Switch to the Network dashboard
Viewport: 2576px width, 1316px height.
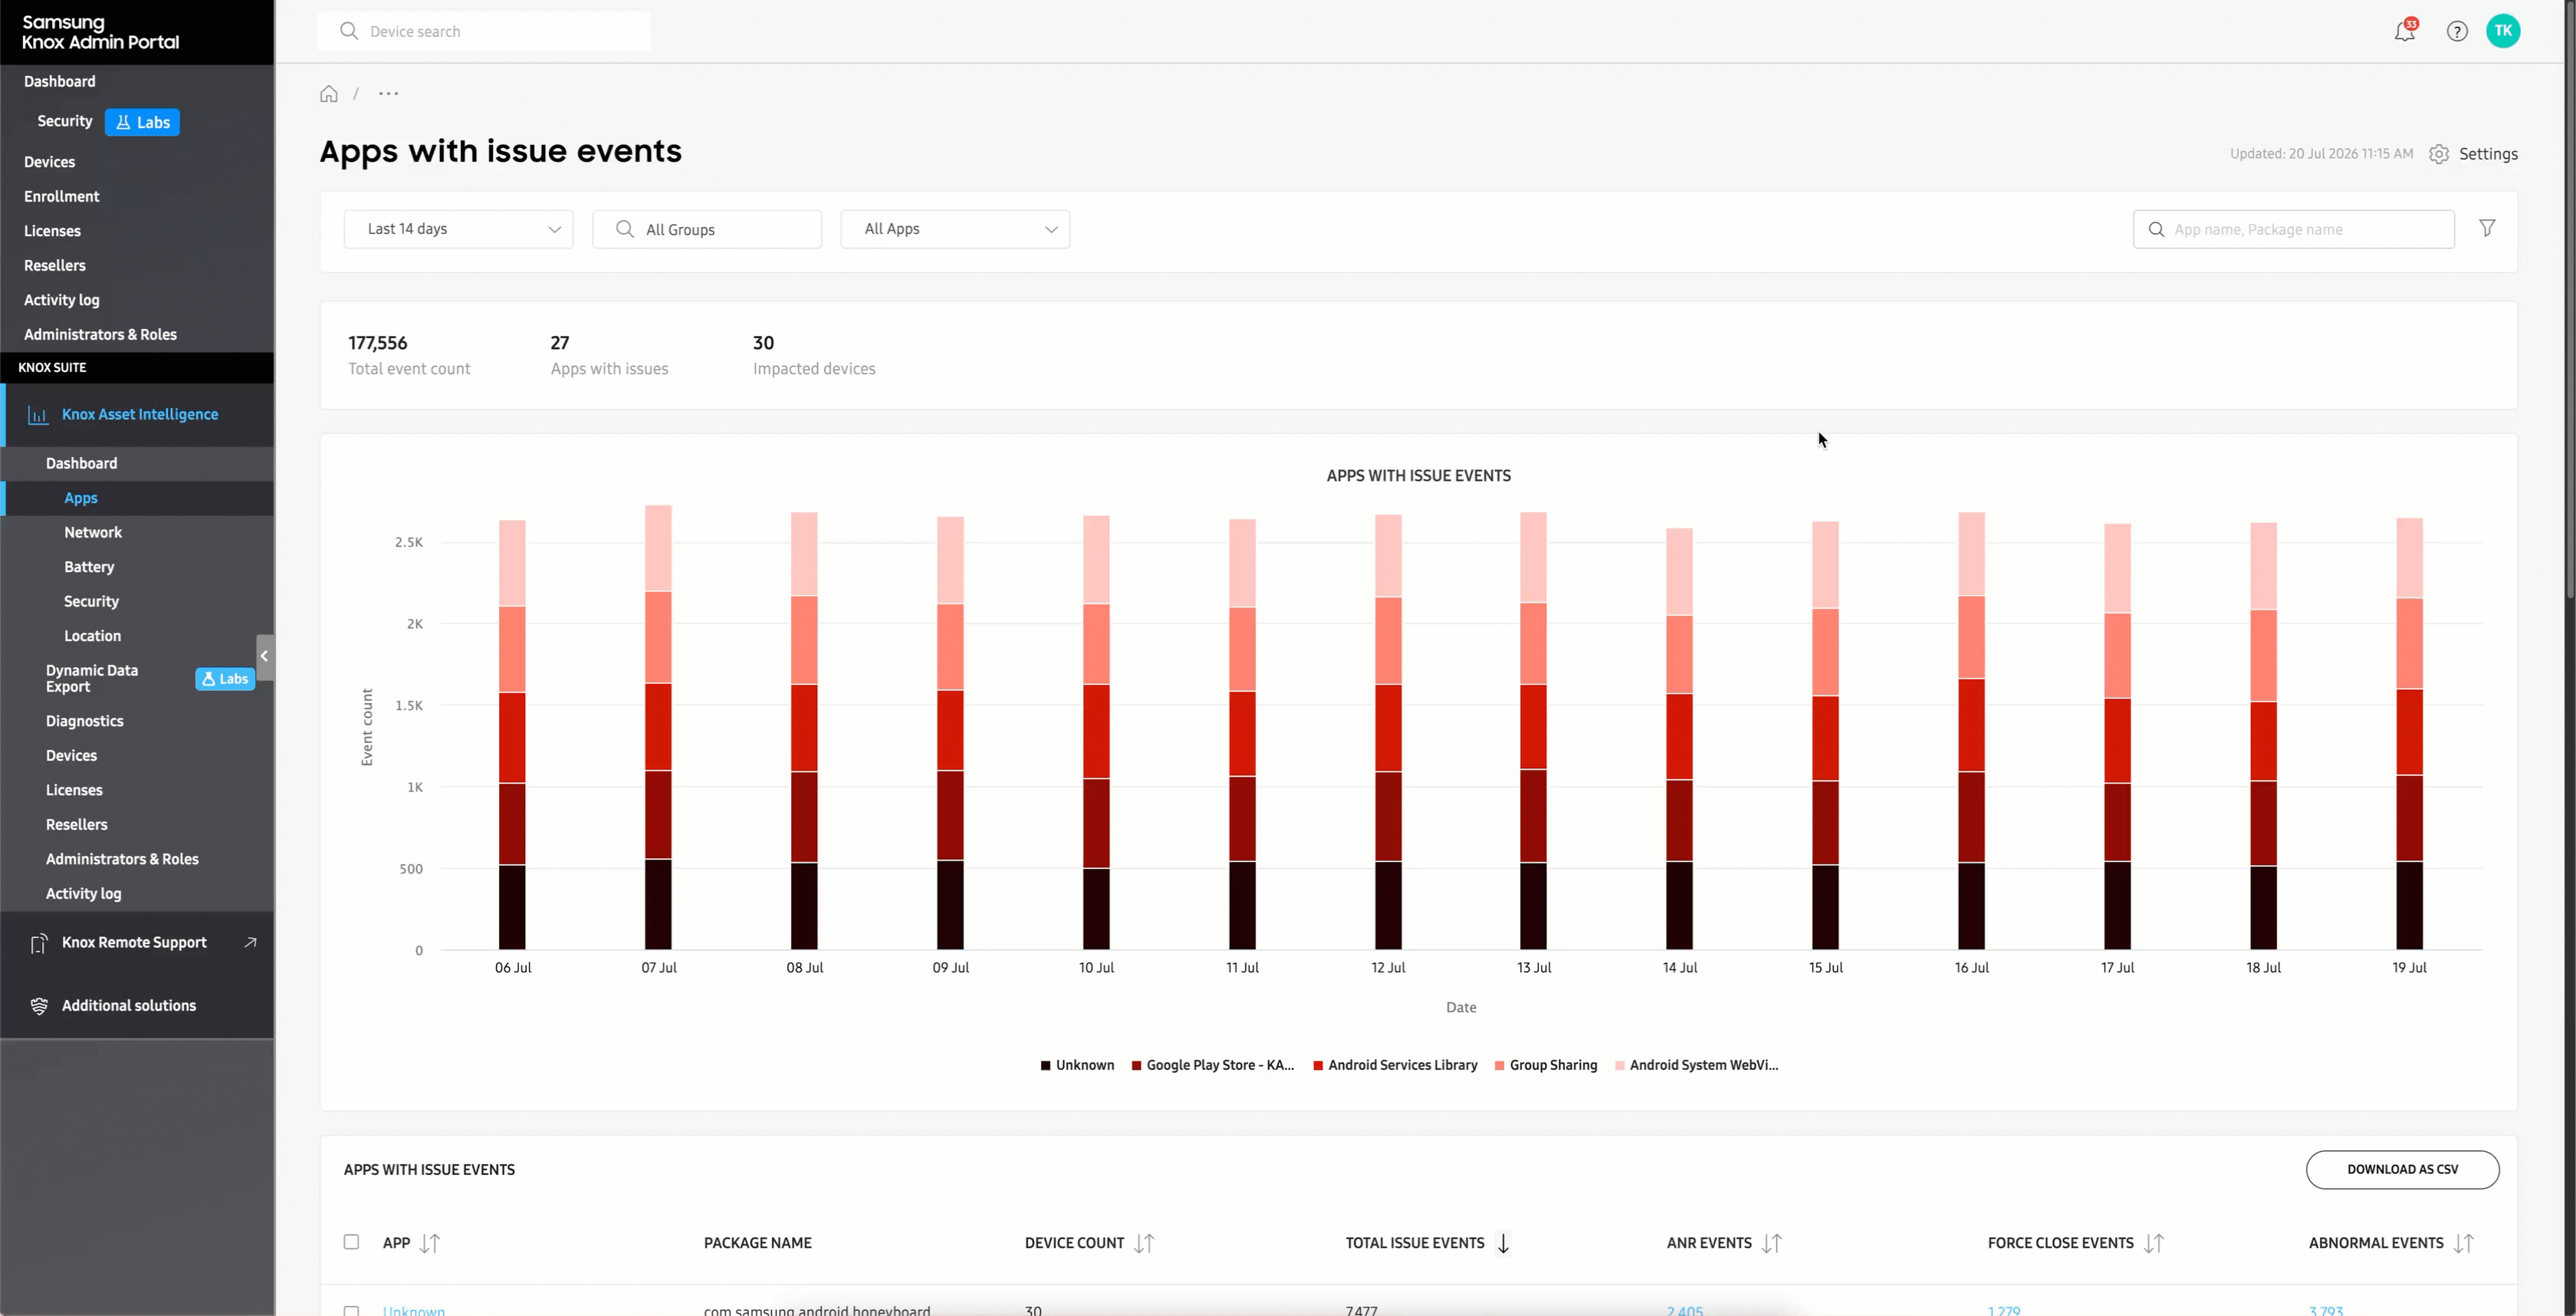tap(93, 533)
